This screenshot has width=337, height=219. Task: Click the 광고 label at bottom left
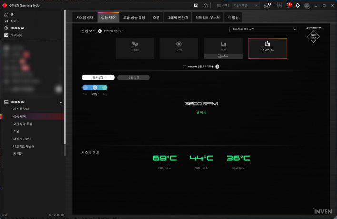(4, 215)
